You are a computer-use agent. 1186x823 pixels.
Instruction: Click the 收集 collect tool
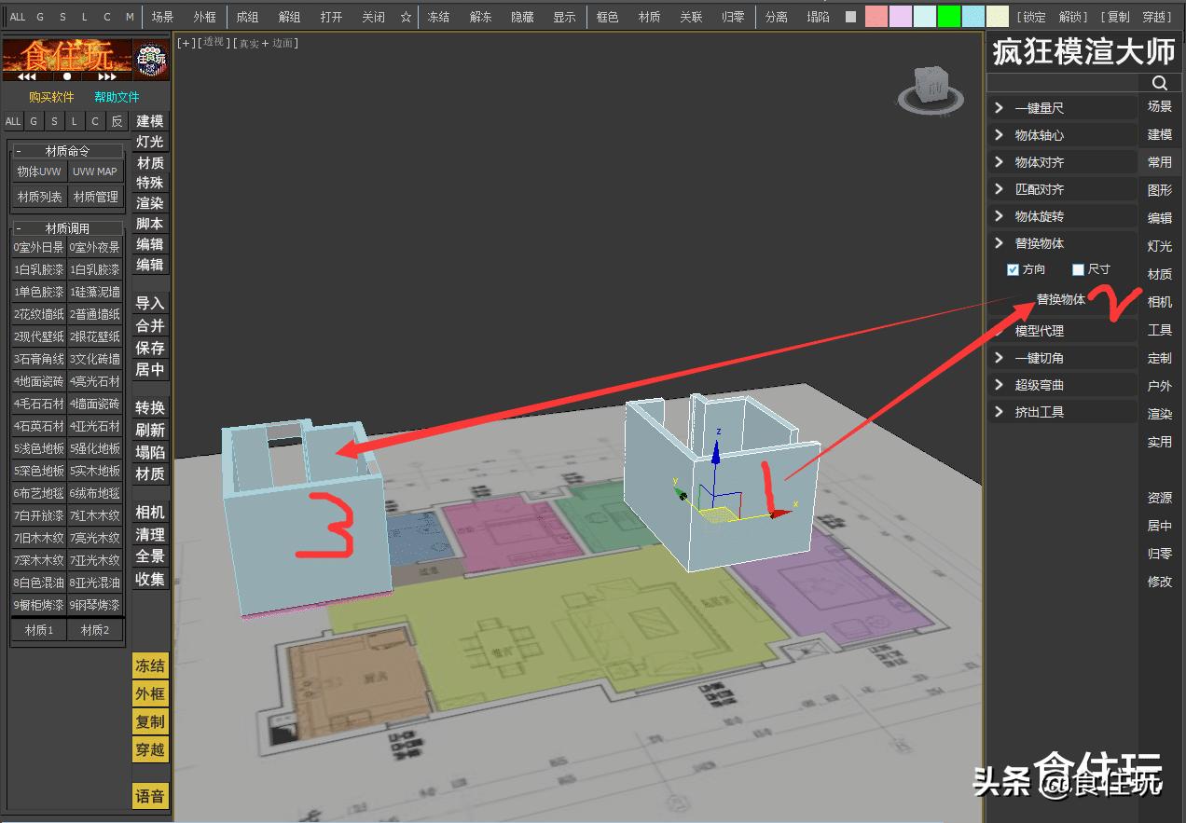pos(150,580)
